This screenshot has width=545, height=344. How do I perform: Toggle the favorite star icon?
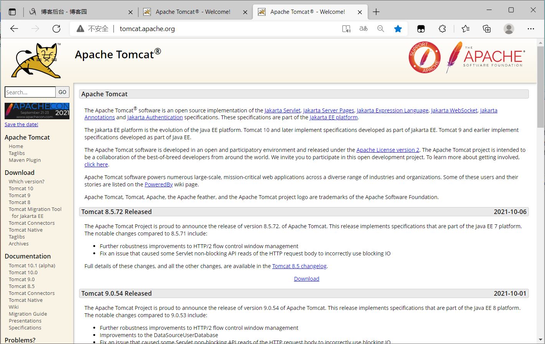click(x=398, y=29)
